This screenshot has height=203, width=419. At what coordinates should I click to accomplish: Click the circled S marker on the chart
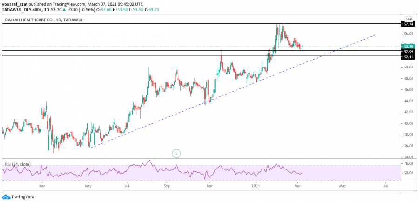tap(176, 153)
